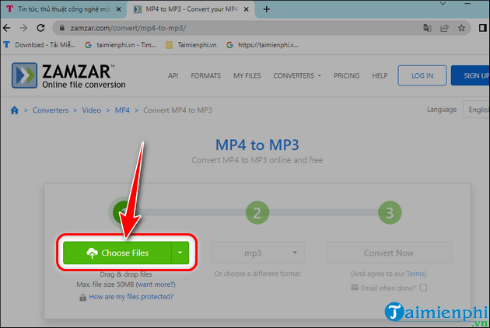The height and width of the screenshot is (328, 490).
Task: Click 'Or choose a different format' text
Action: (x=257, y=274)
